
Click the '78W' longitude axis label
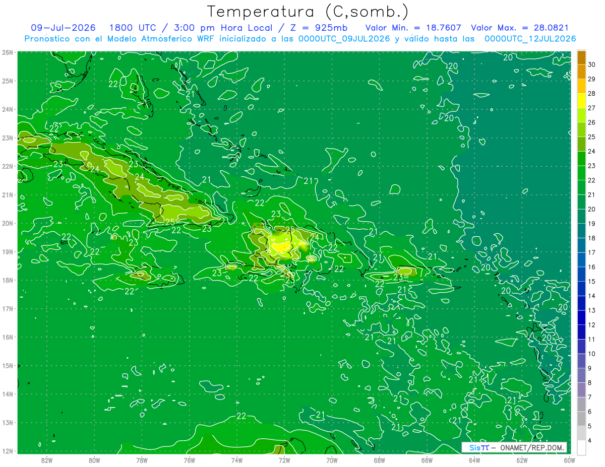pos(142,460)
